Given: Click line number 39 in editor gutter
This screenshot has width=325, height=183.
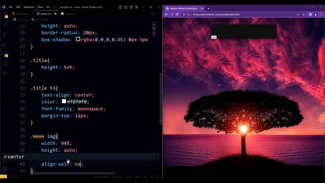Looking at the screenshot, I should click(x=22, y=136).
